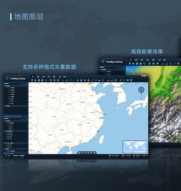Click the three-node network icon in front window toolbar
Viewport: 181px width, 191px height.
(x=103, y=80)
